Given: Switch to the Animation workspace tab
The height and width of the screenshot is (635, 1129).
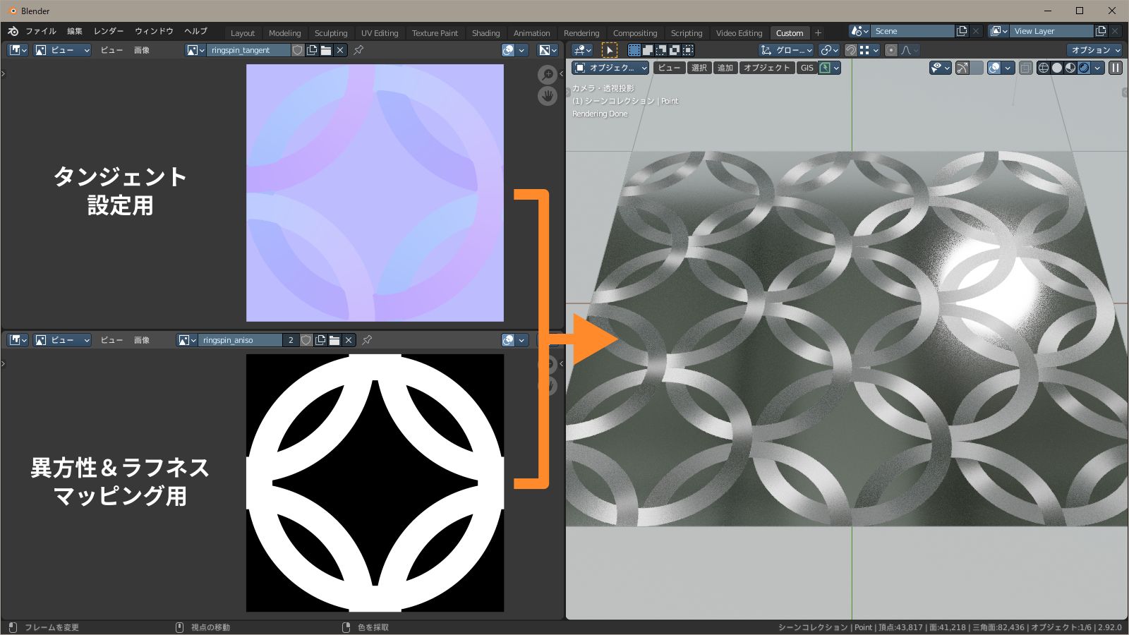Looking at the screenshot, I should (x=531, y=33).
